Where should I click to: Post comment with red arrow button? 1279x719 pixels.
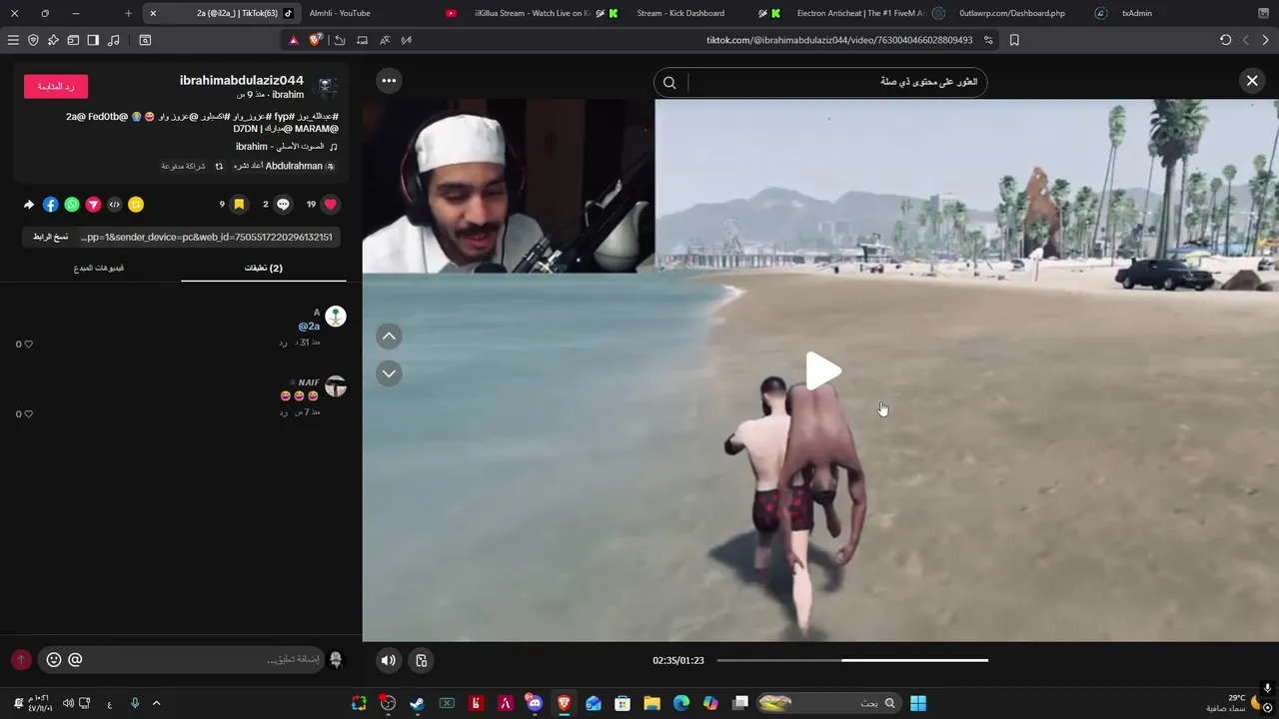21,660
